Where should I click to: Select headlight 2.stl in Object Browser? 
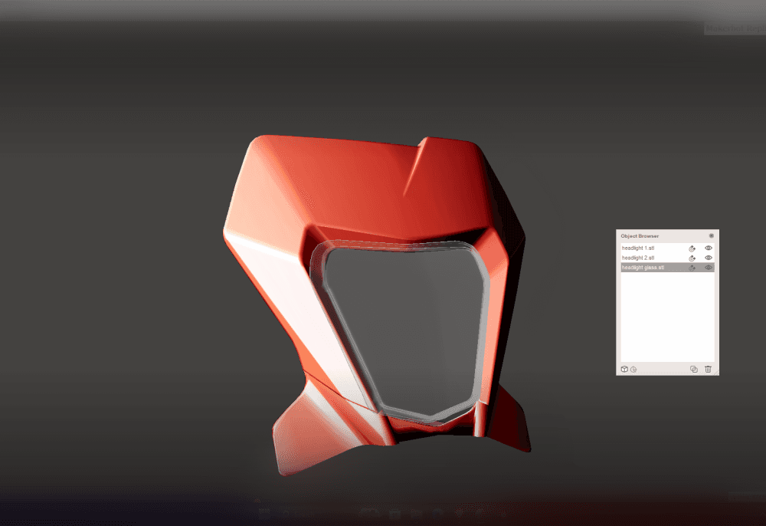coord(667,258)
